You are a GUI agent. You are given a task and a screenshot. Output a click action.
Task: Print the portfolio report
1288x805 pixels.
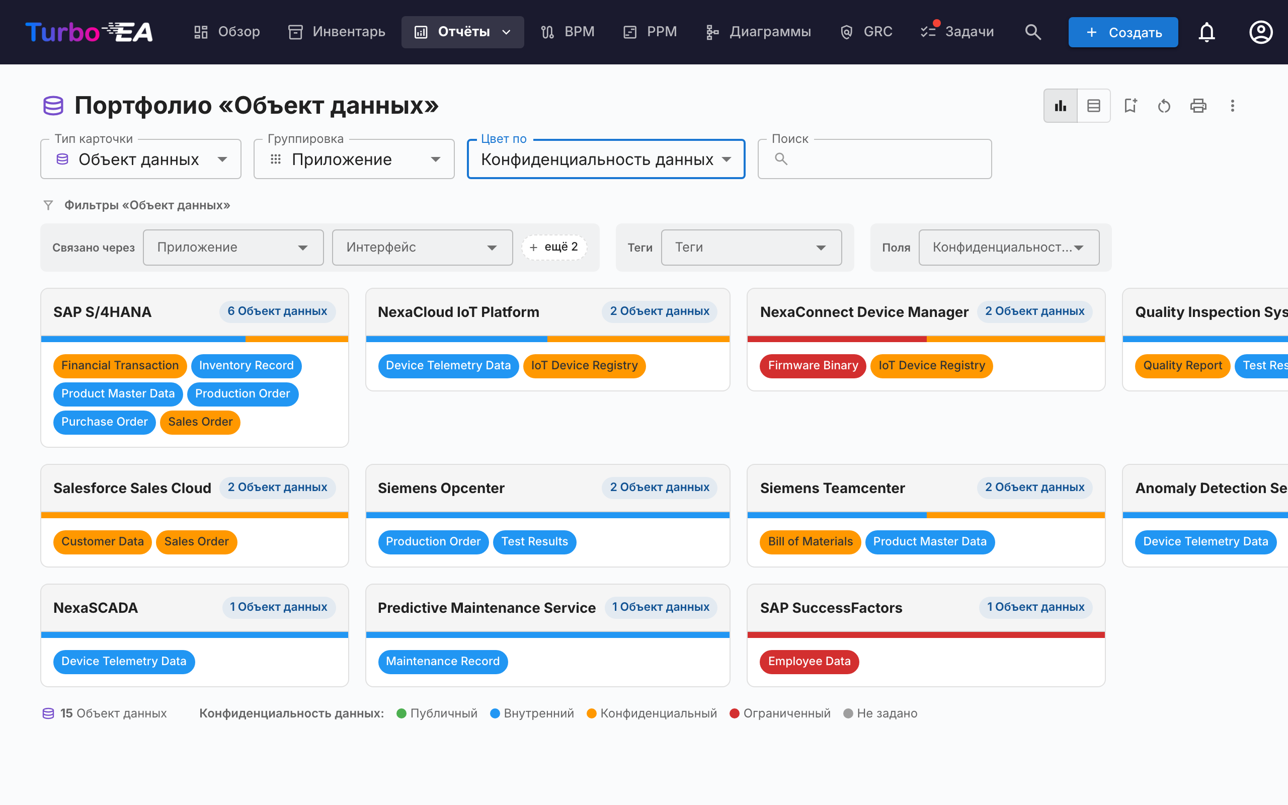pos(1198,106)
